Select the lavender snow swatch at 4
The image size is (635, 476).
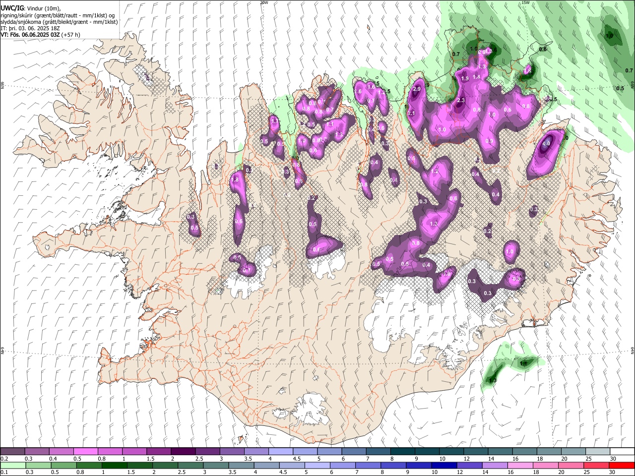[x=280, y=451]
